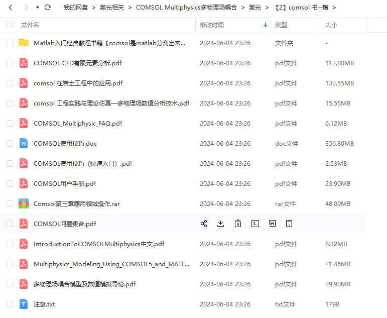Screen dimensions: 387x318
Task: Click PDF icon of comsol 工程实践与理论仿真
Action: click(24, 103)
